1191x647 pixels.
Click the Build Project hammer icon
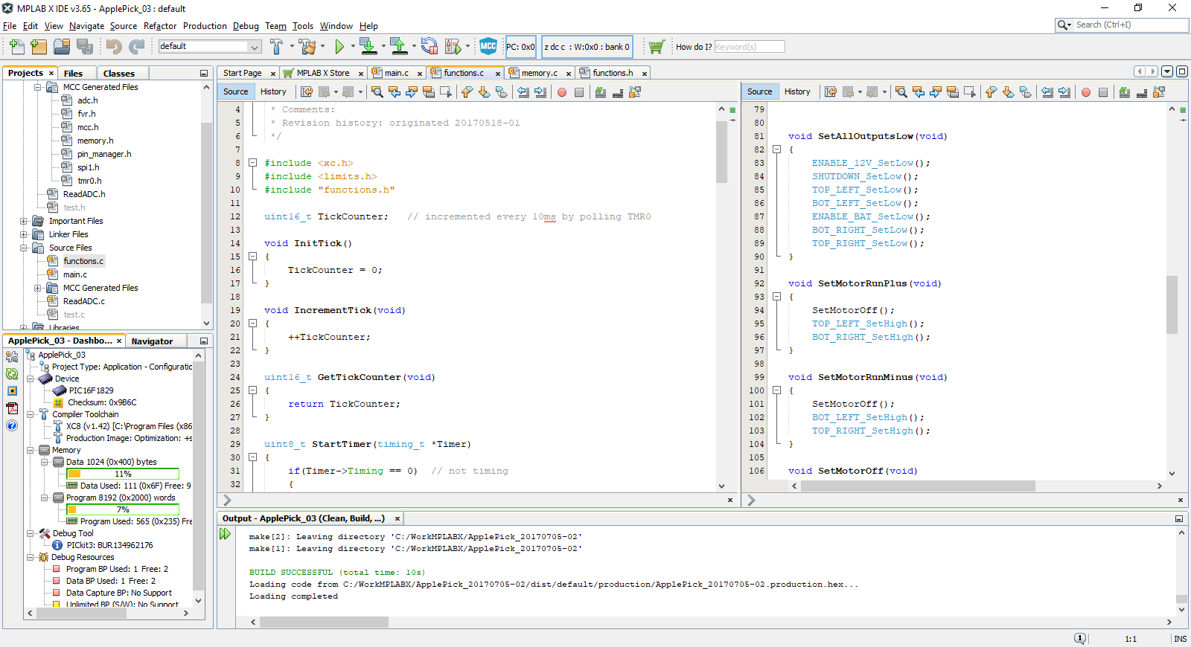click(x=276, y=47)
